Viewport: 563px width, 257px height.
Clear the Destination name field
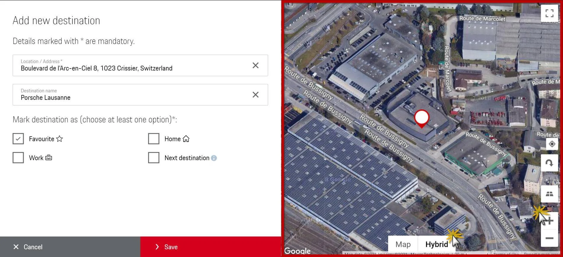255,95
